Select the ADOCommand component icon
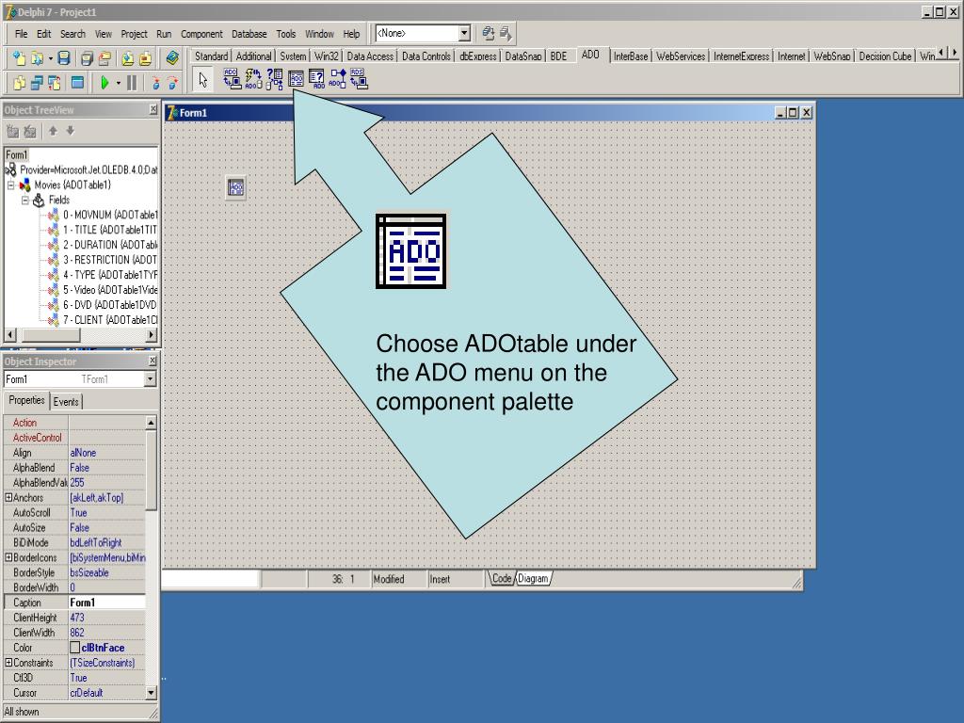 coord(253,79)
